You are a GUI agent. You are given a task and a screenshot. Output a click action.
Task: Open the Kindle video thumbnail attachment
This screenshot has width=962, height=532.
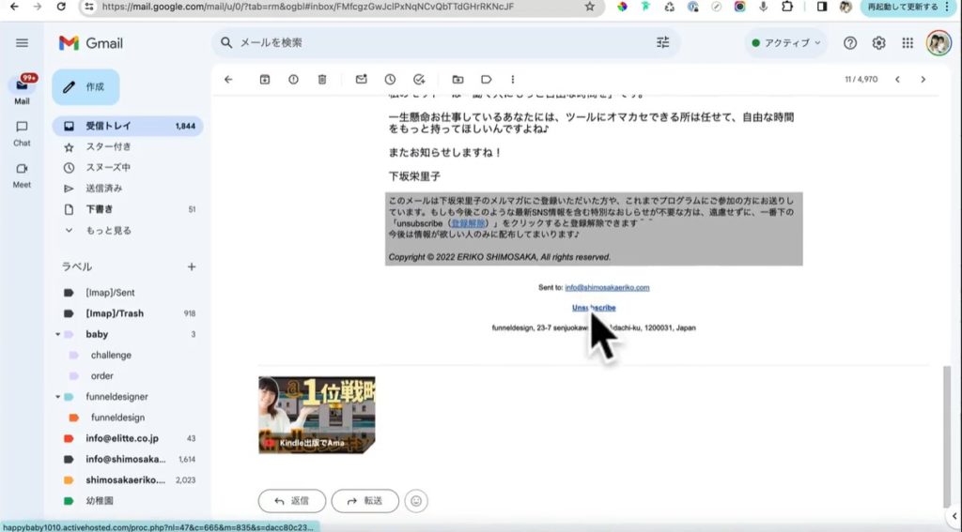coord(317,415)
